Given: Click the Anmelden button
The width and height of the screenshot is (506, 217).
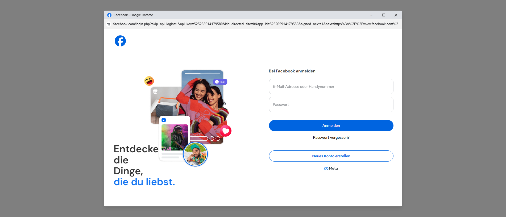Looking at the screenshot, I should (331, 125).
